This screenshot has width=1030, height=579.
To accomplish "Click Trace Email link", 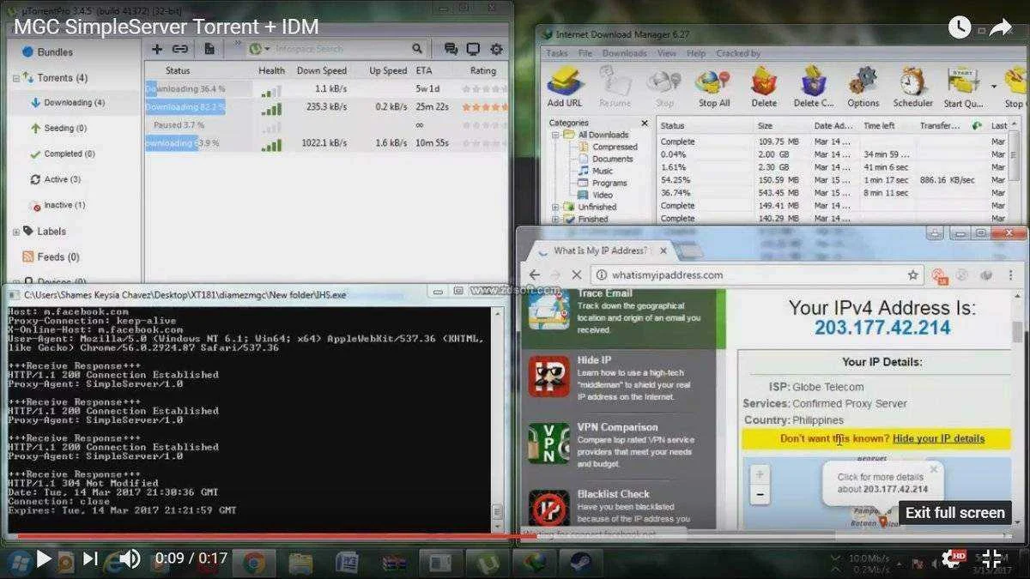I will click(x=604, y=293).
